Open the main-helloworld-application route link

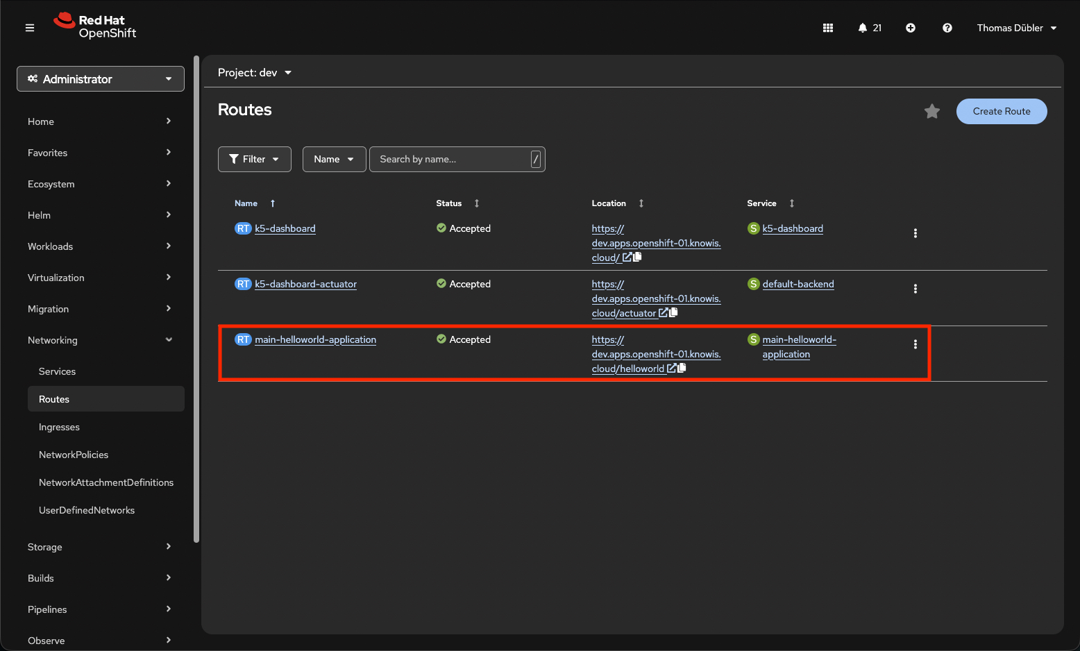pyautogui.click(x=315, y=339)
